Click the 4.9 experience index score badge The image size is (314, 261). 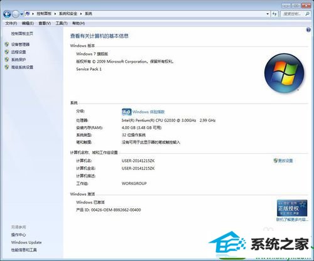(126, 112)
